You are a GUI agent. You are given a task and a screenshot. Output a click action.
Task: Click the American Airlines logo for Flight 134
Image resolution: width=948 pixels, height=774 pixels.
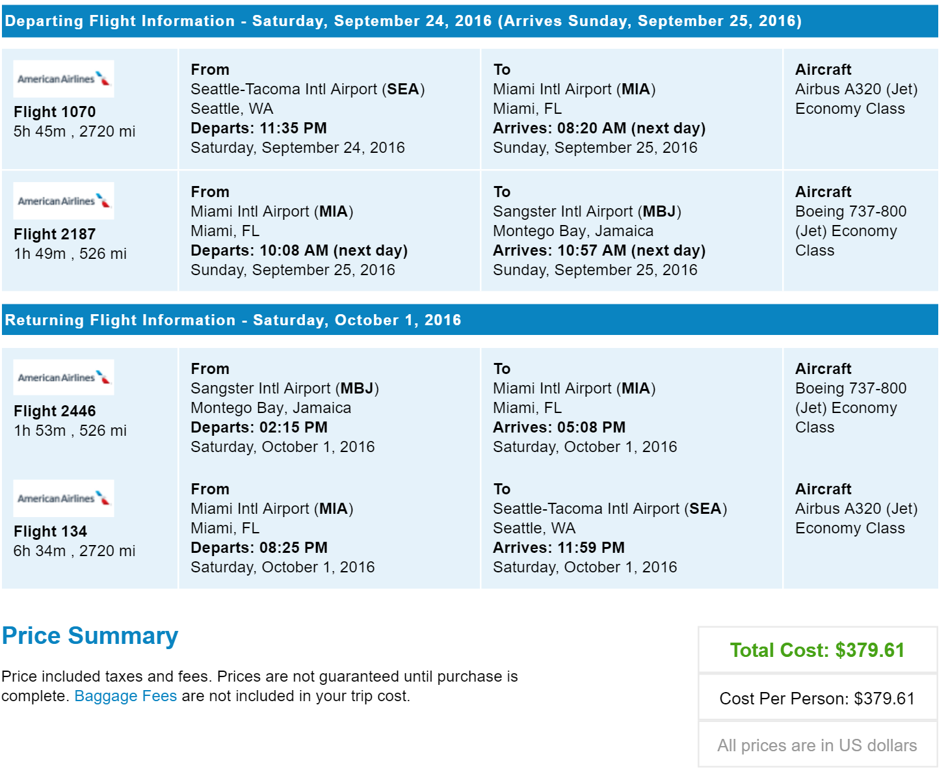click(64, 498)
